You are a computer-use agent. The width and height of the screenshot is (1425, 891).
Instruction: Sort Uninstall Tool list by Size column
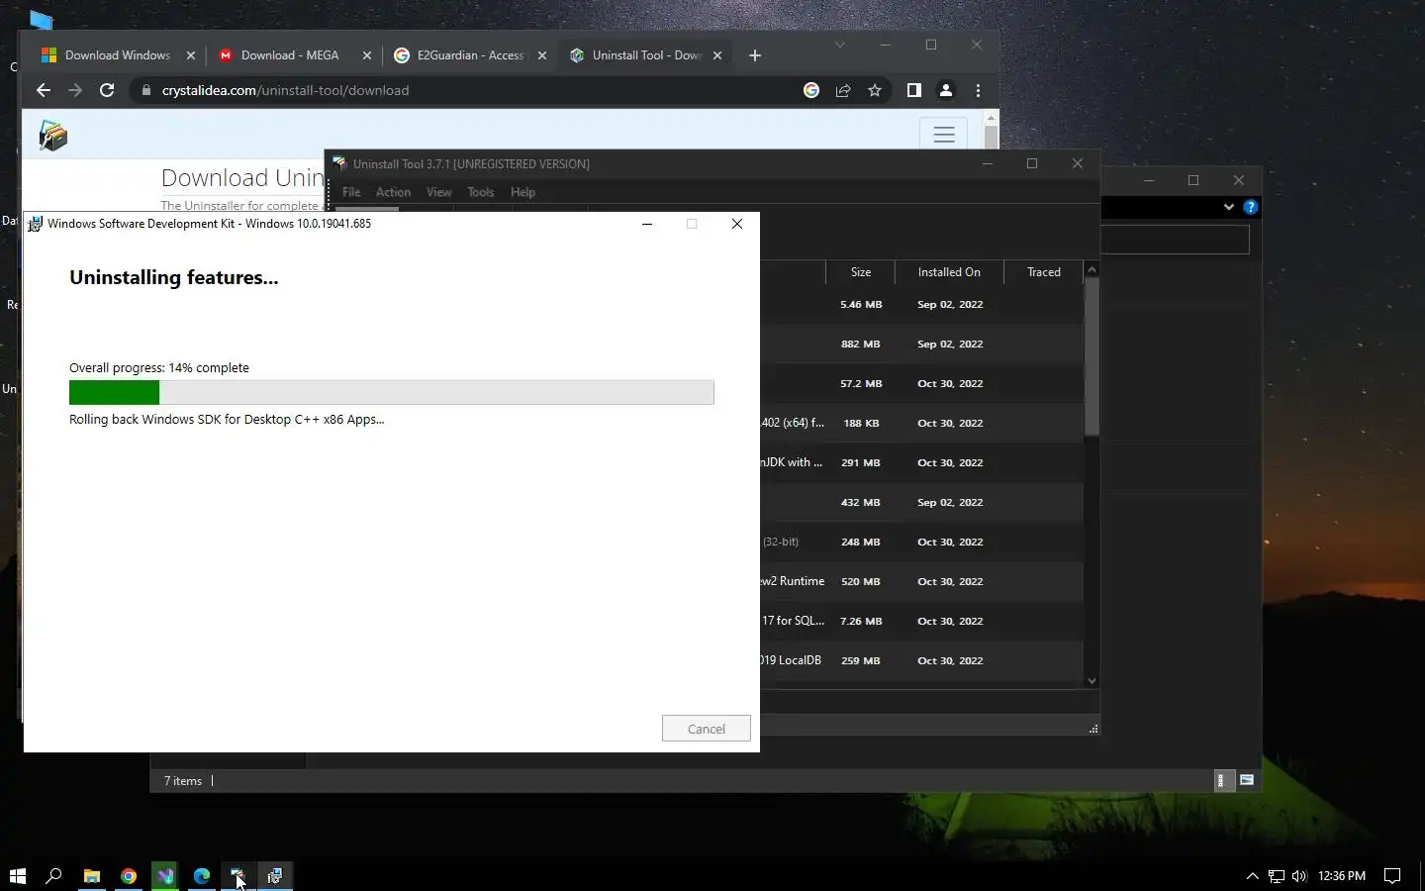(x=861, y=272)
